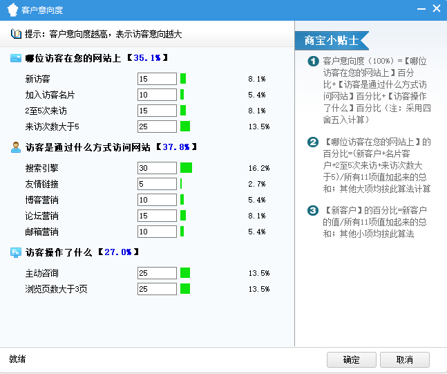The height and width of the screenshot is (374, 447).
Task: Click the 2.7% value for 友情链接
Action: 257,184
